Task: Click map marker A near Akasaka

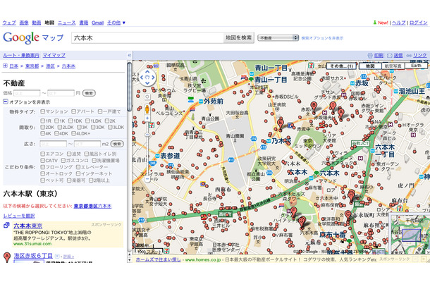Action: point(340,114)
